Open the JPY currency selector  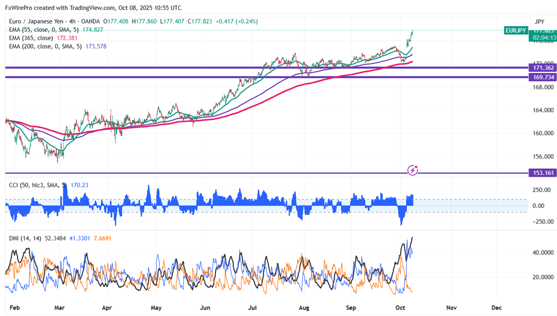point(540,22)
